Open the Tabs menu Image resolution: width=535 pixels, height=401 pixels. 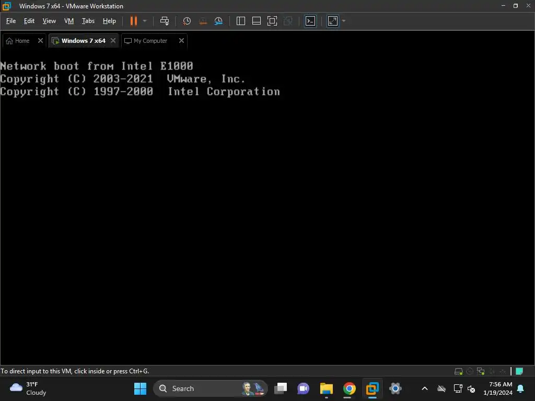(88, 21)
